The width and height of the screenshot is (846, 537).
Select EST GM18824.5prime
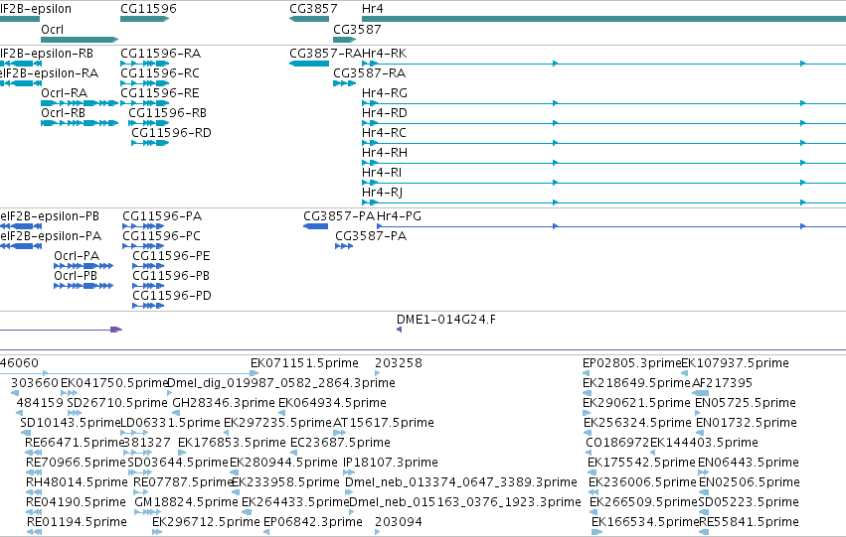pyautogui.click(x=186, y=502)
